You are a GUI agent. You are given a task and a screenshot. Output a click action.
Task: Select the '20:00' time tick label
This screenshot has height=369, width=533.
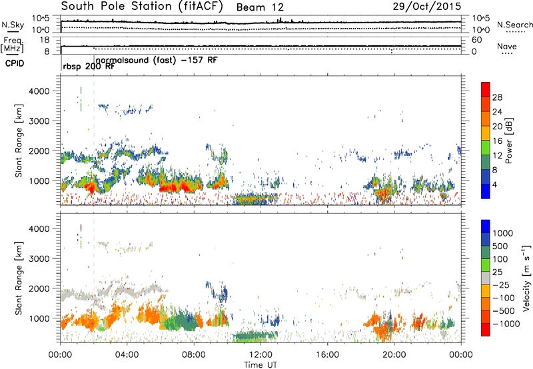(394, 355)
